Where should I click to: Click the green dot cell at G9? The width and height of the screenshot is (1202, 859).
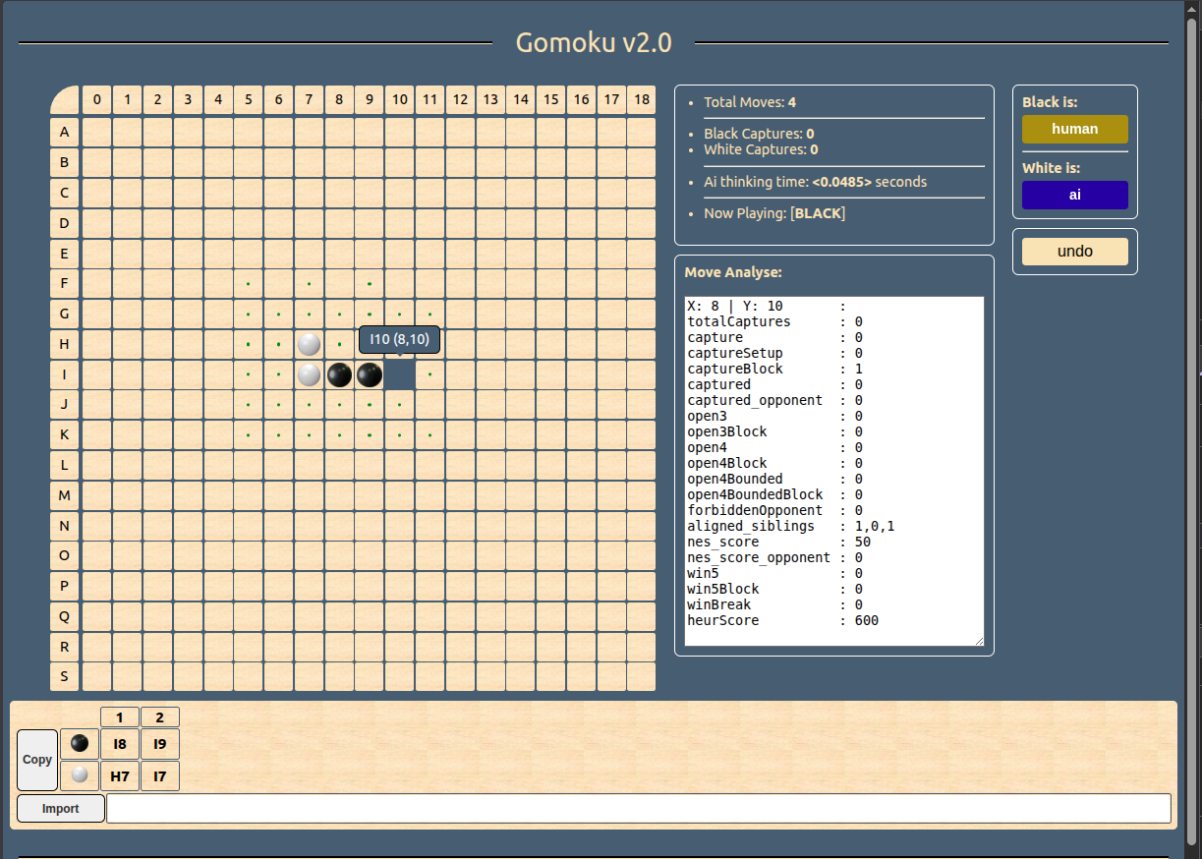point(369,314)
